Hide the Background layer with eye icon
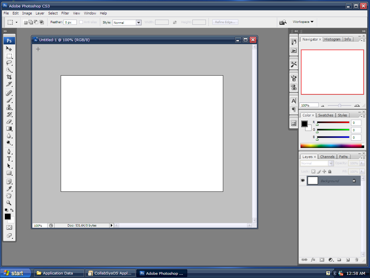Image resolution: width=370 pixels, height=278 pixels. point(303,181)
